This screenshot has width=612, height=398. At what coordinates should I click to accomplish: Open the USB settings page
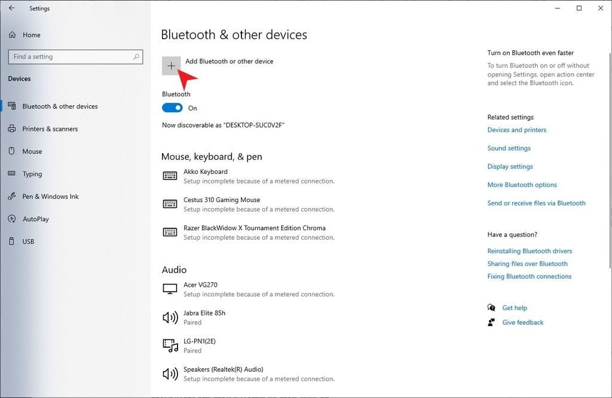[x=28, y=241]
